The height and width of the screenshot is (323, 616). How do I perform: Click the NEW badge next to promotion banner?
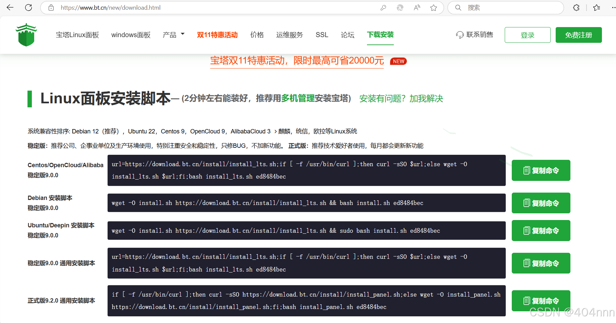(398, 61)
